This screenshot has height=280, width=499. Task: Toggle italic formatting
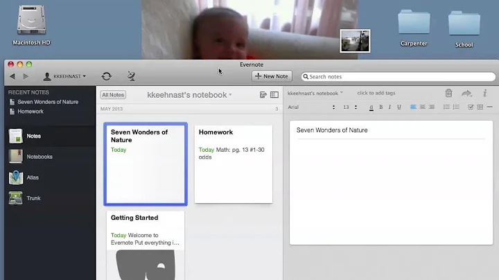389,107
